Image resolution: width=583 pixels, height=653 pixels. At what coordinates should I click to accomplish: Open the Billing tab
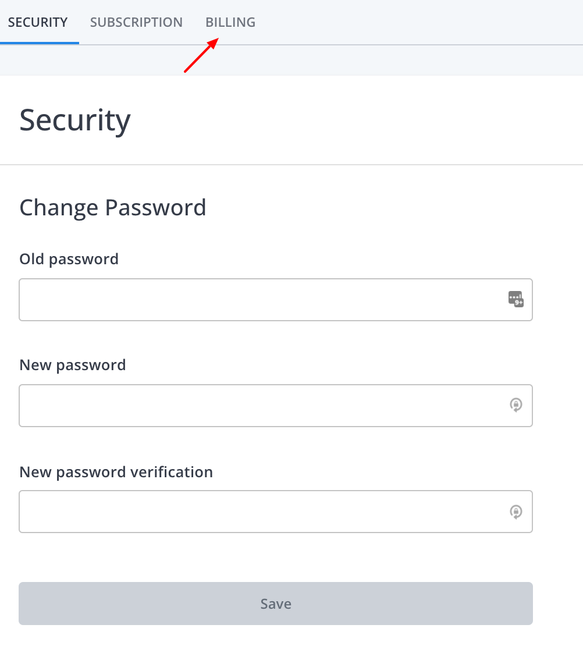pyautogui.click(x=230, y=22)
